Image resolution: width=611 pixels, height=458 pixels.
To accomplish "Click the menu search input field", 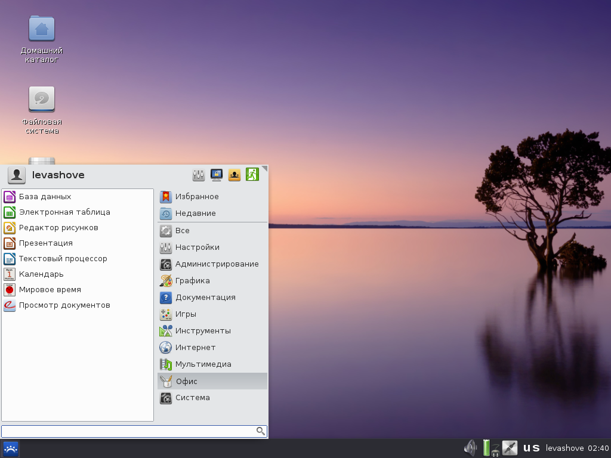I will [x=134, y=431].
